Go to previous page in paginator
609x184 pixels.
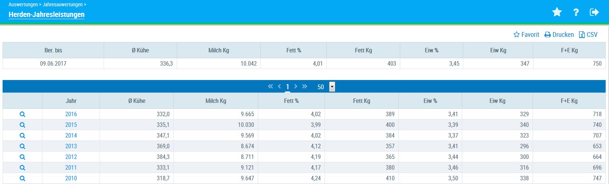[279, 87]
